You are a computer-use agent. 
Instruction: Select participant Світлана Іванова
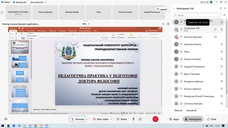coord(198,103)
